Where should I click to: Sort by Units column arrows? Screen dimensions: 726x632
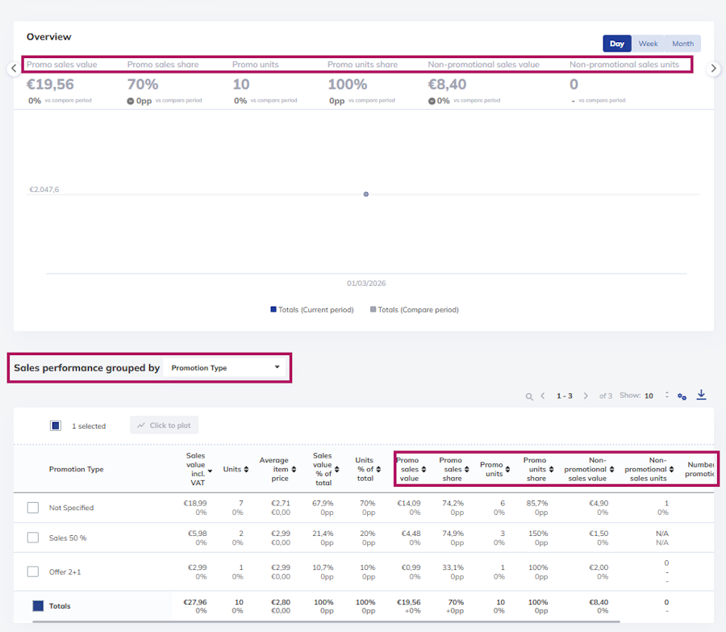tap(246, 470)
